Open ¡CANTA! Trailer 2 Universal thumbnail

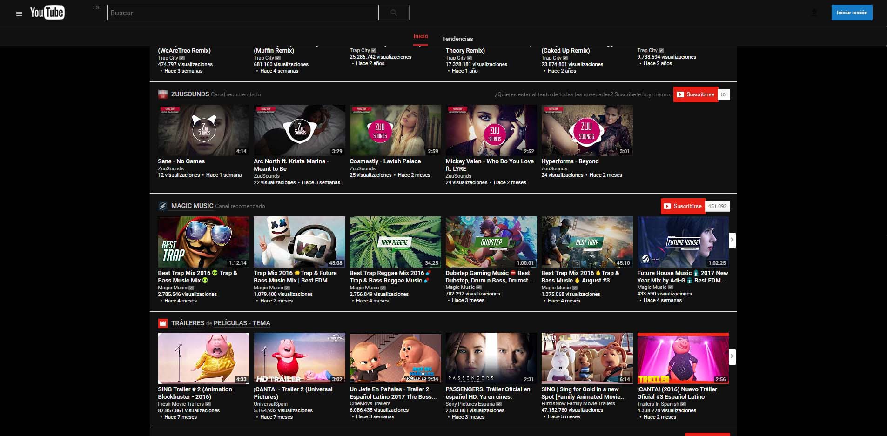[299, 358]
